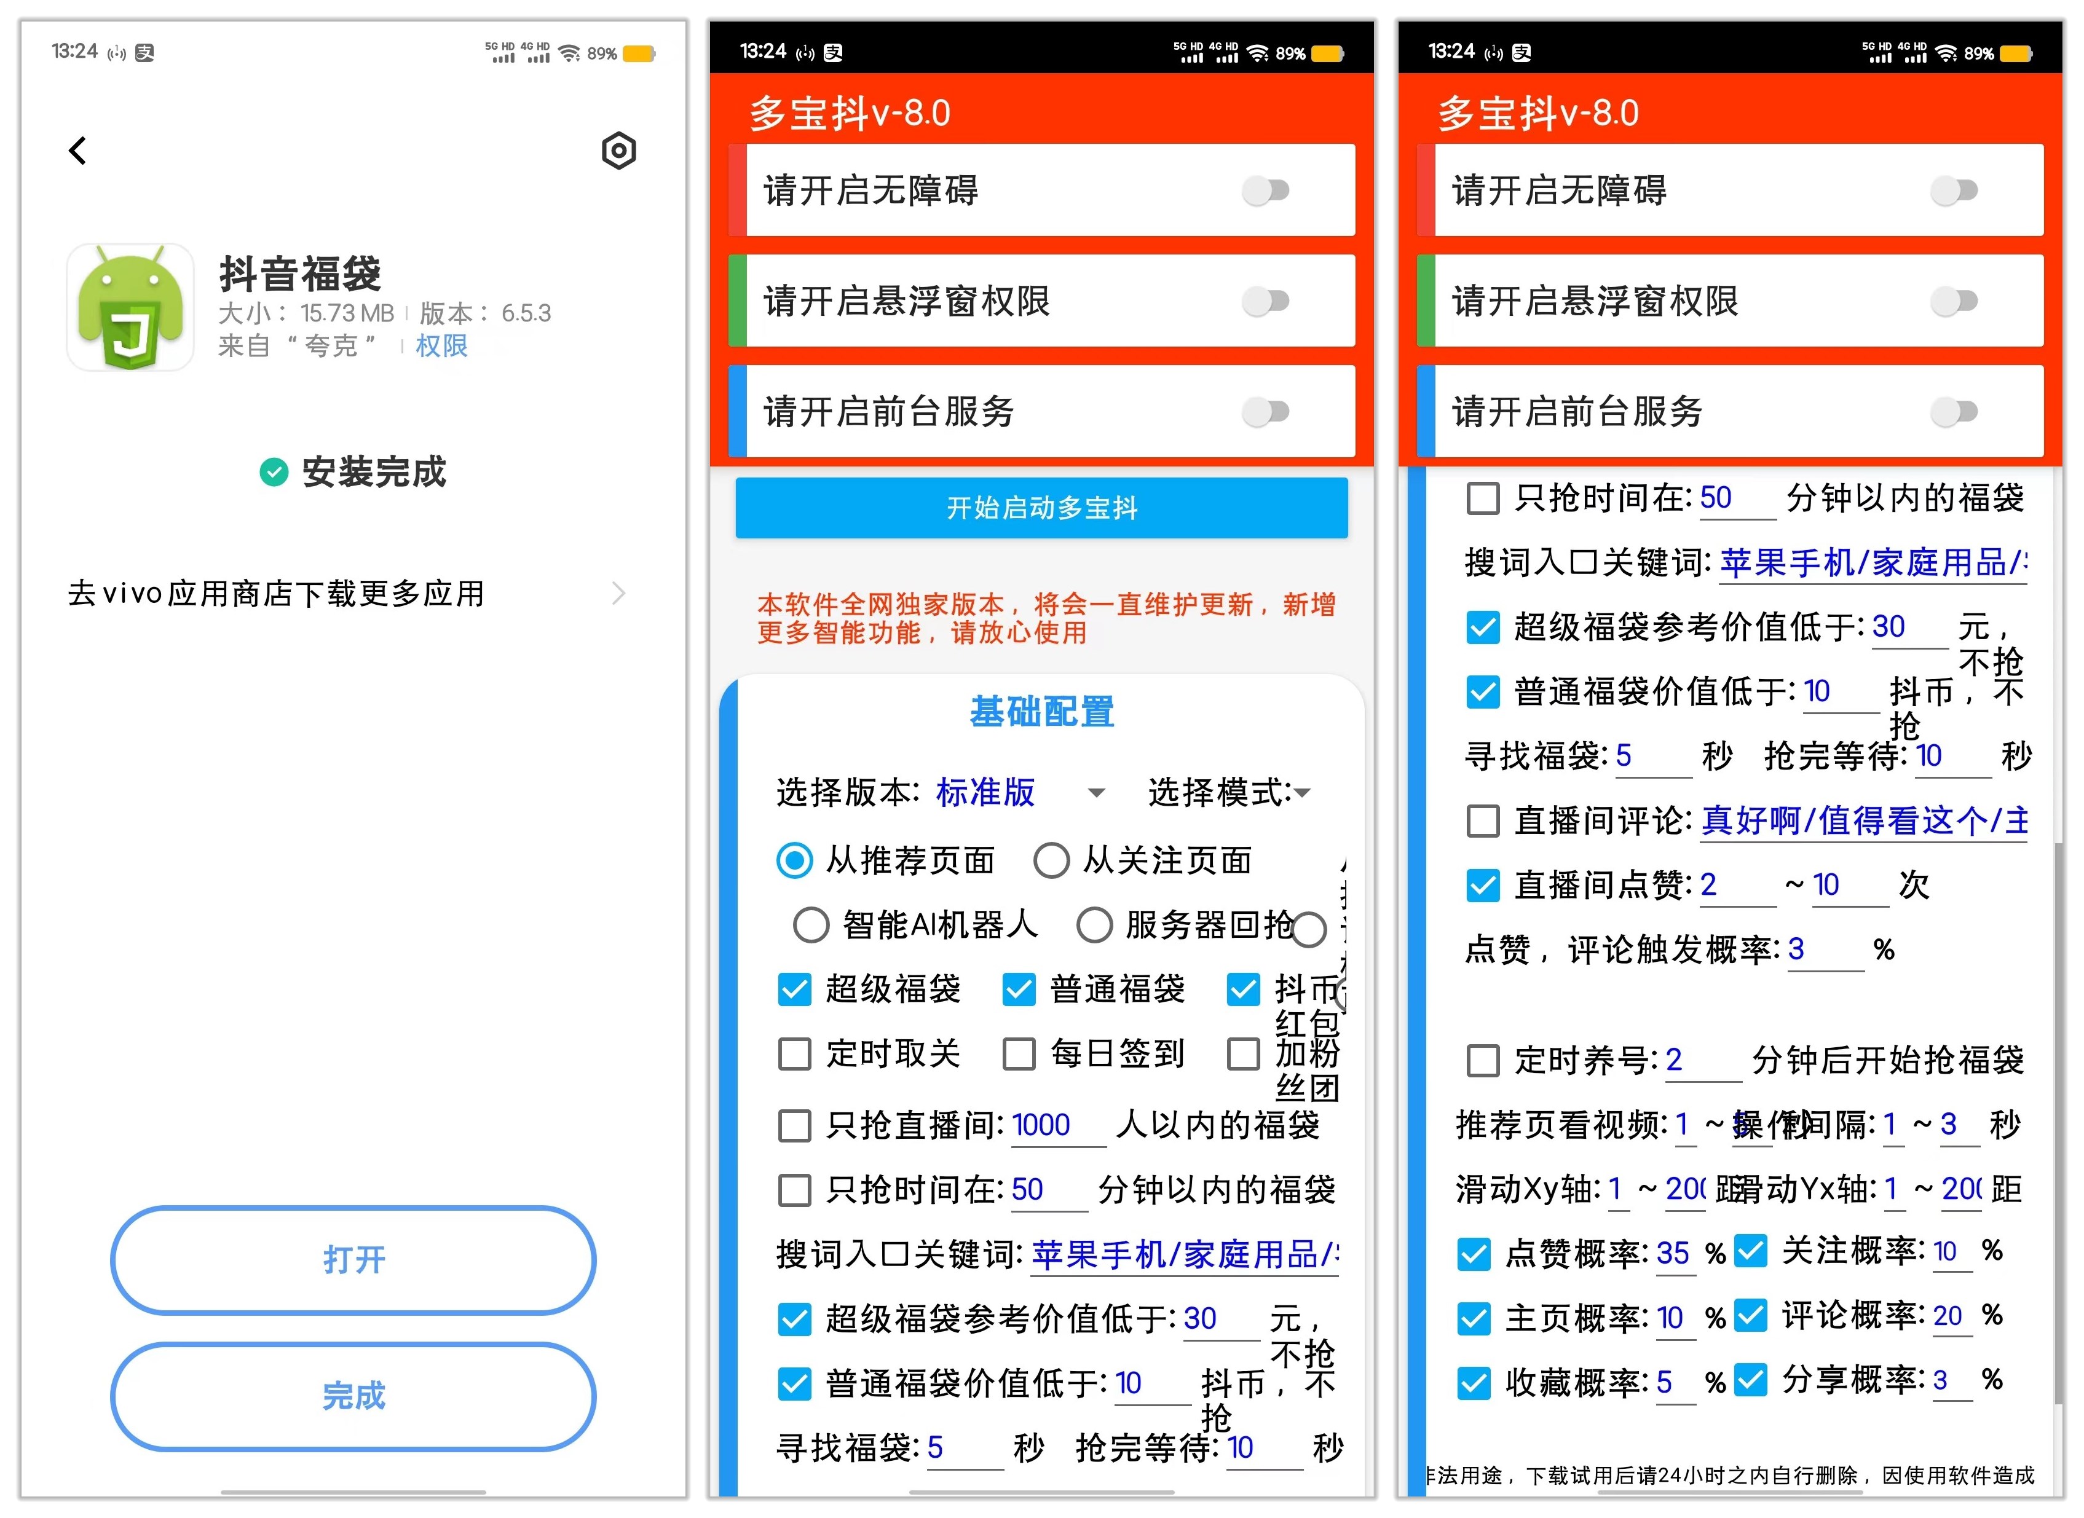Edit 定时养号 2 minutes field
Viewport: 2084px width, 1518px height.
pos(1703,1061)
